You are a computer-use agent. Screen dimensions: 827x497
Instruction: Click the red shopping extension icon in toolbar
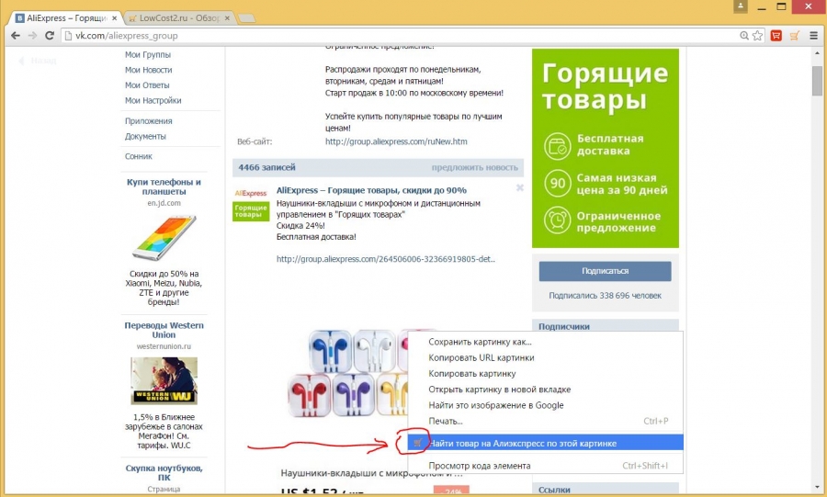click(x=776, y=36)
